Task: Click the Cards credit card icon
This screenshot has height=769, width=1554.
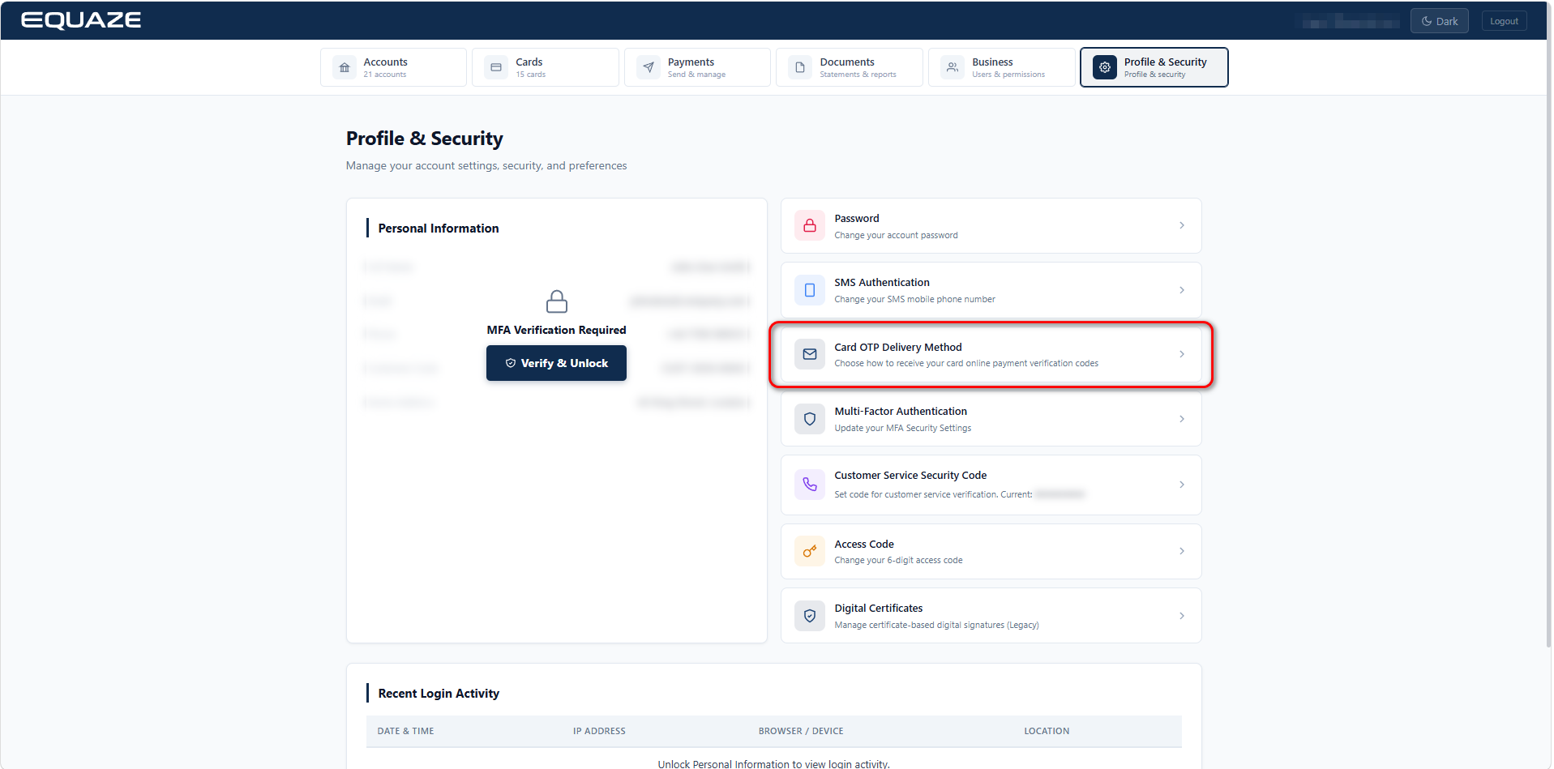Action: point(496,67)
